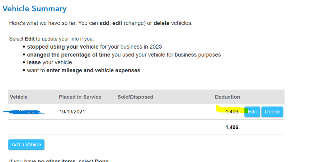Click the 'Here's what we have so far' sentence
Screen dimensions: 311x162
[101, 23]
